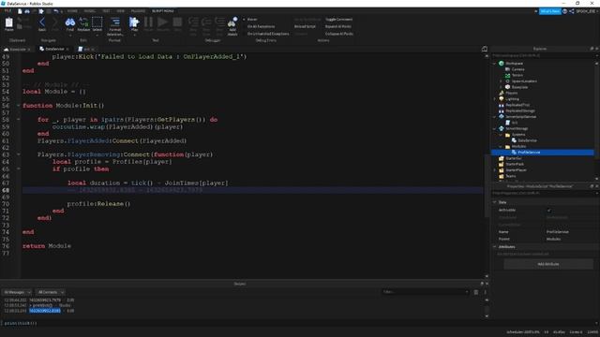Click the Play test icon

pos(134,22)
